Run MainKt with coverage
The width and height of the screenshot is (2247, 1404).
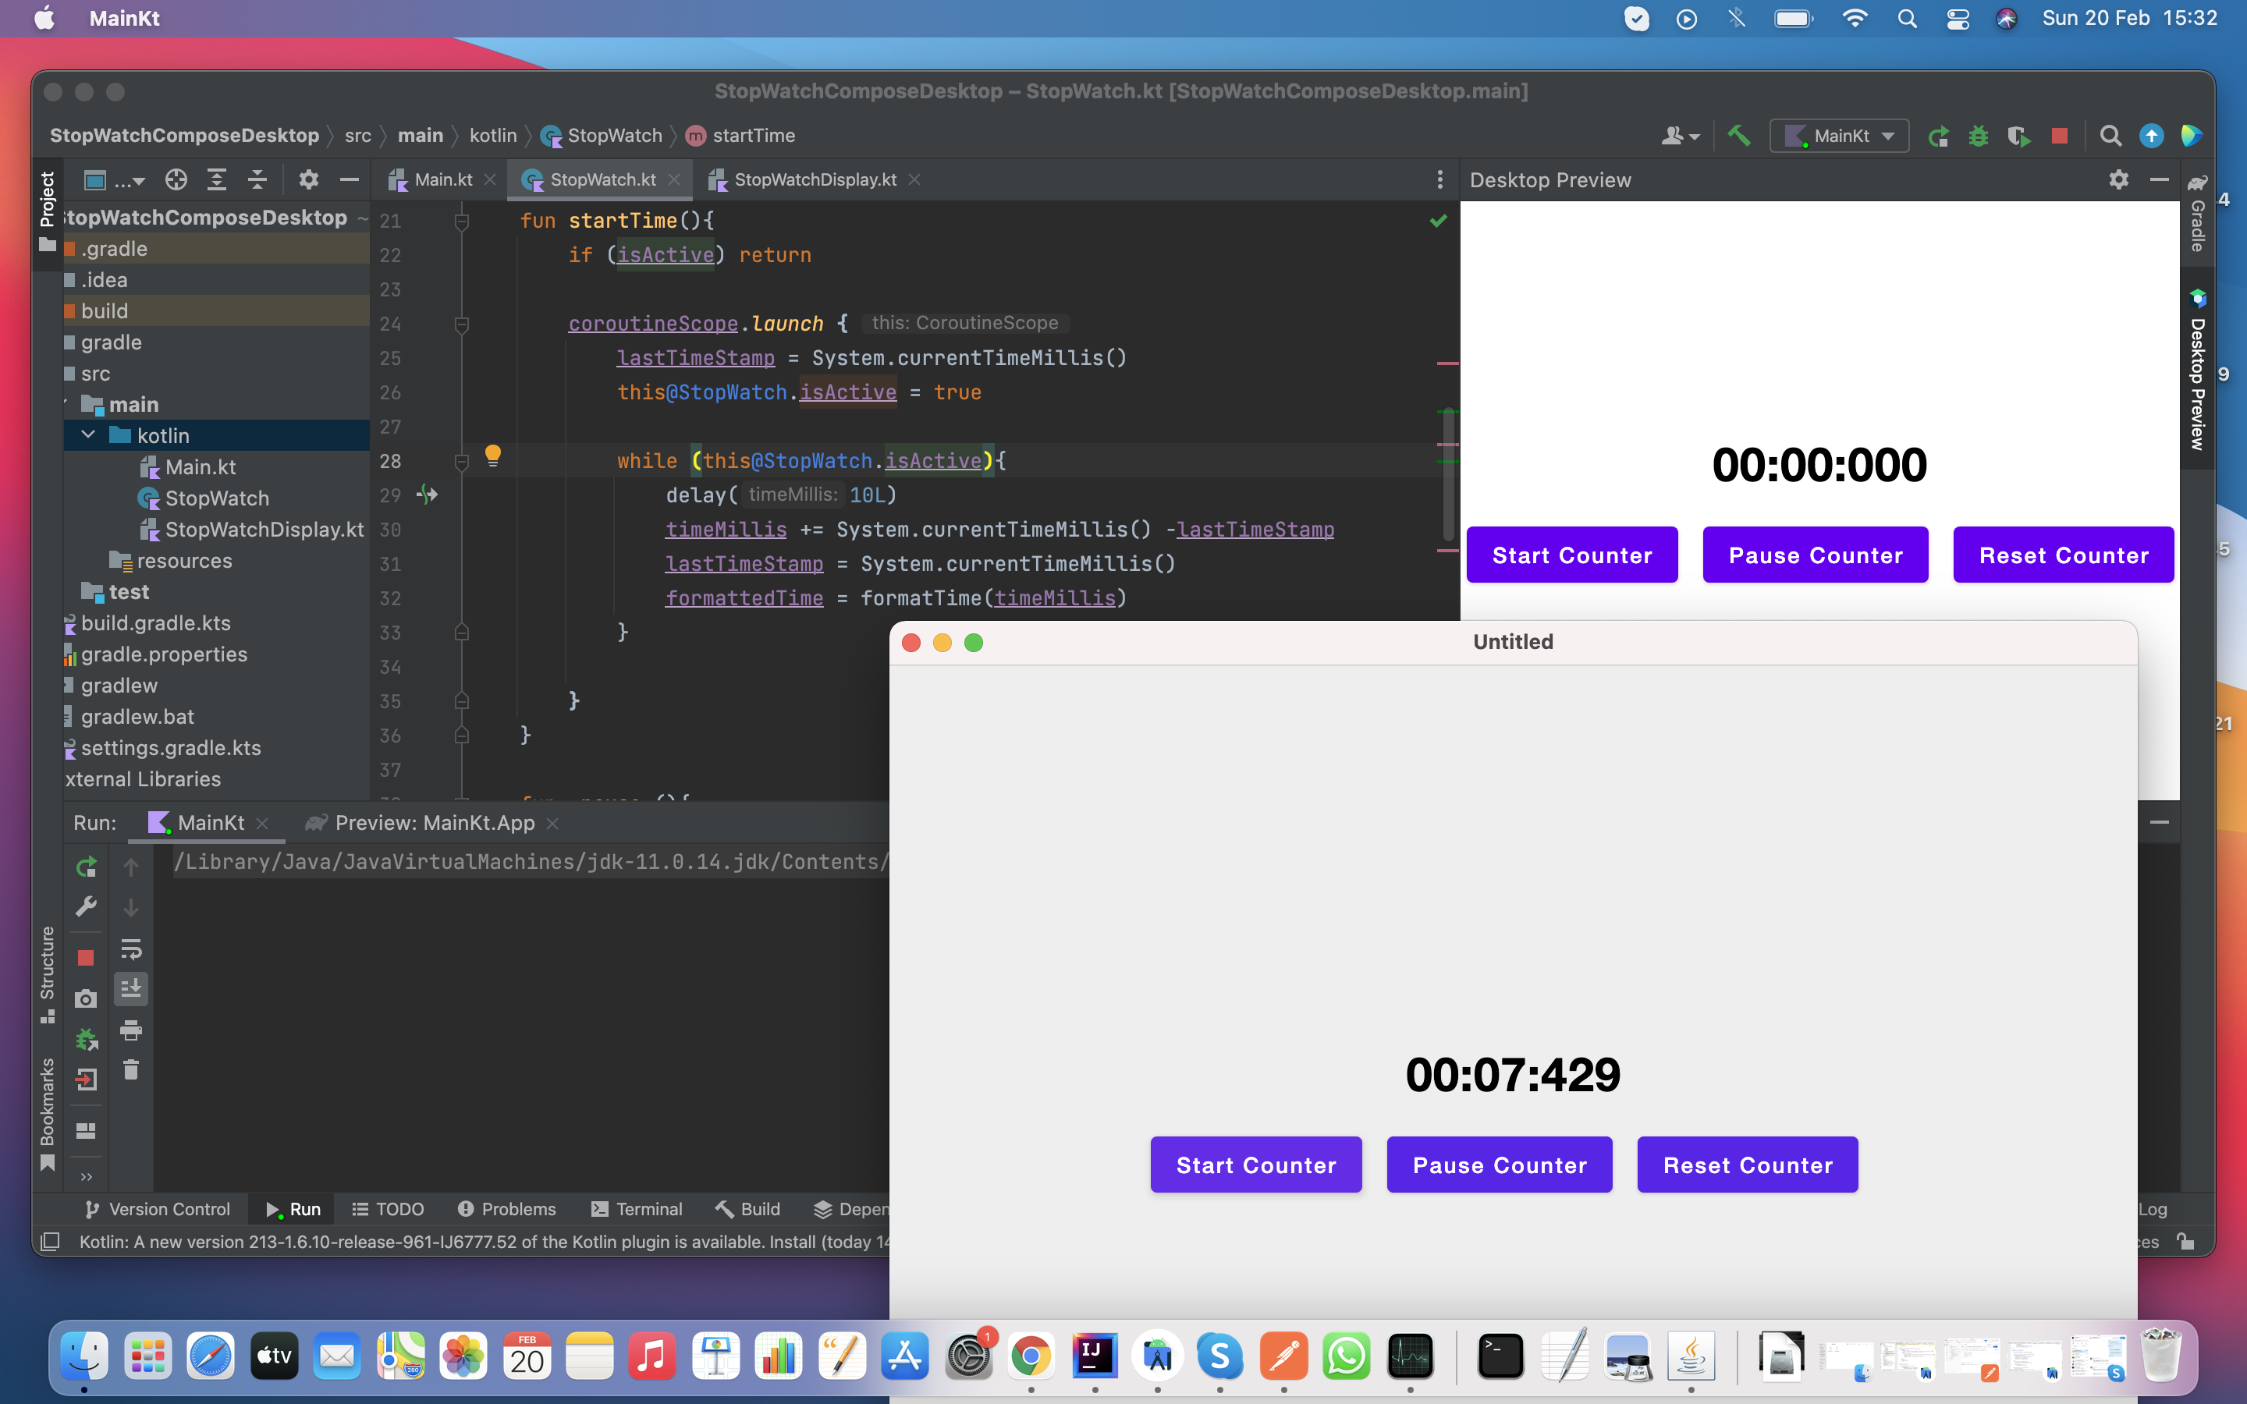(x=2018, y=136)
